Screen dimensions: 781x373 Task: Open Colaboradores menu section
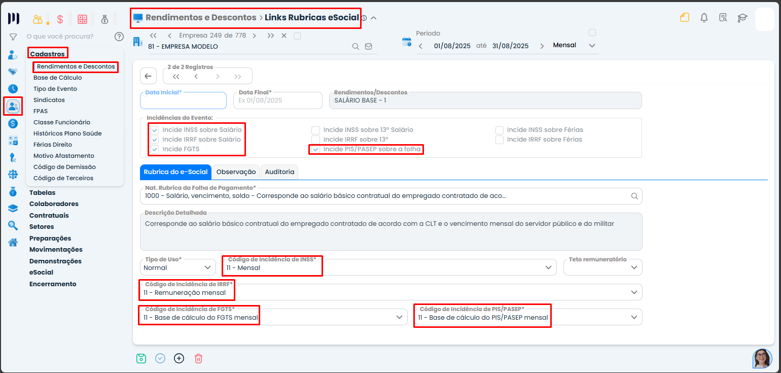[54, 204]
